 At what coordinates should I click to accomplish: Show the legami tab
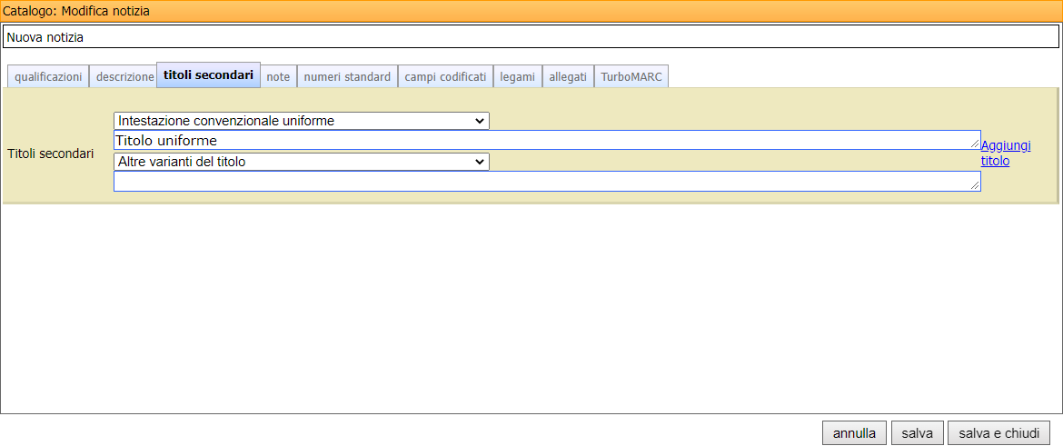[517, 77]
